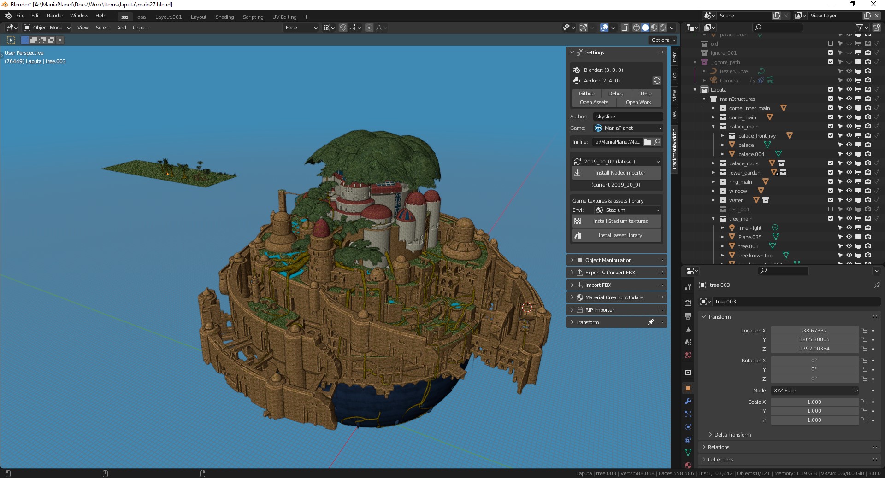The width and height of the screenshot is (885, 478).
Task: Open the View Layer properties tab icon
Action: point(688,329)
